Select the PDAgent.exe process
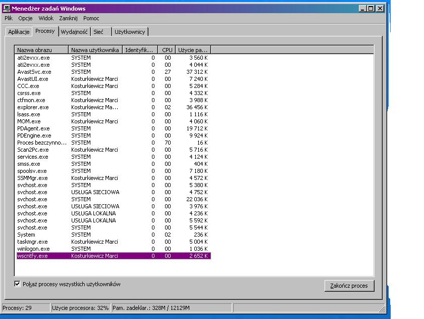This screenshot has height=319, width=424. (114, 128)
